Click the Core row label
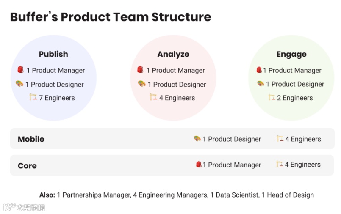Viewport: 341px width, 214px height. coord(27,166)
